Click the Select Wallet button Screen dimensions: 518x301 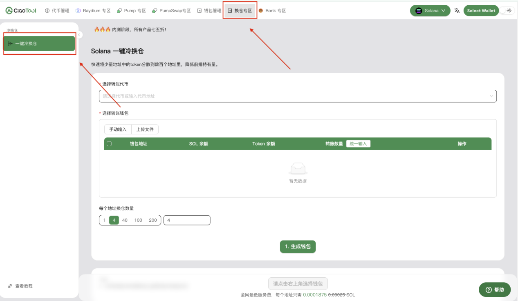[481, 11]
